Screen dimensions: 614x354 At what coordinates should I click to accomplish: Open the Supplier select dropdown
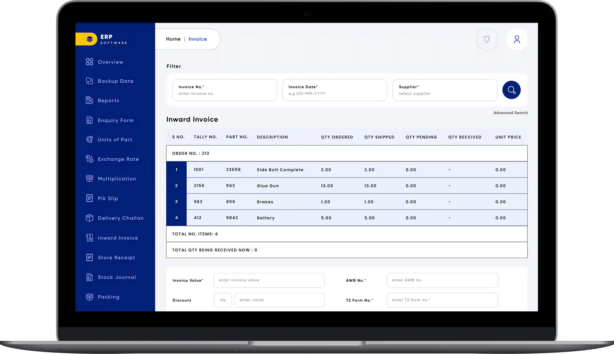coord(445,90)
